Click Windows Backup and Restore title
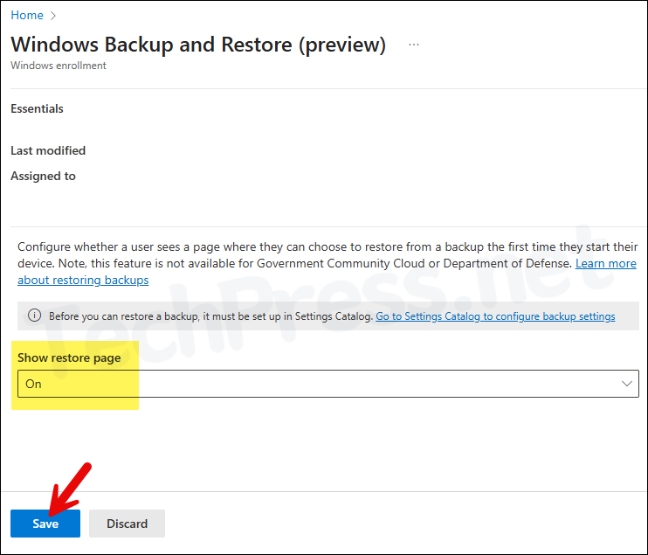Image resolution: width=648 pixels, height=555 pixels. click(198, 45)
